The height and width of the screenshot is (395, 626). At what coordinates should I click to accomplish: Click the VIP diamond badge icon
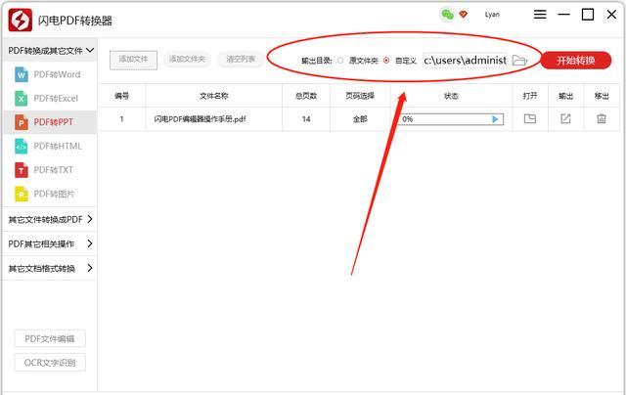coord(463,15)
